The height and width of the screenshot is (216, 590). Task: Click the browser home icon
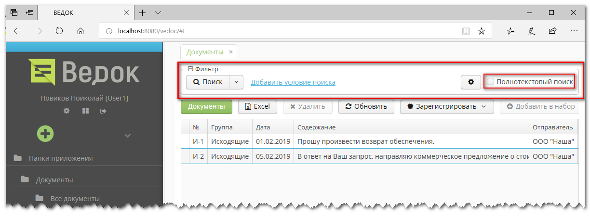80,31
